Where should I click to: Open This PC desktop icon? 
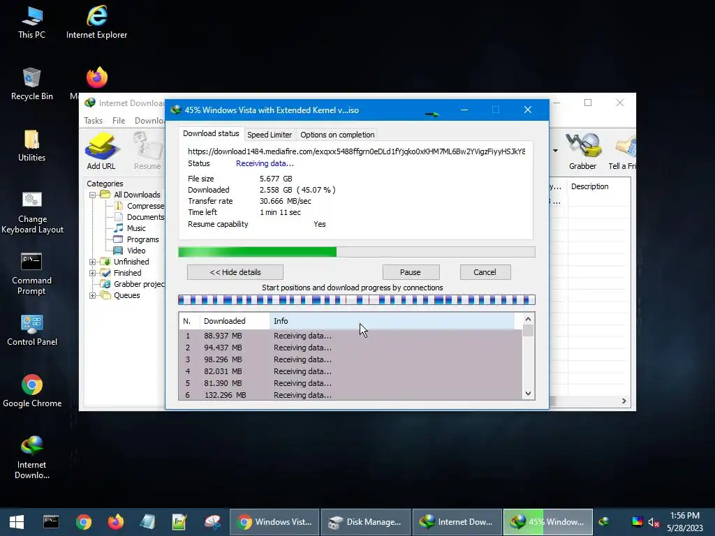pos(32,23)
